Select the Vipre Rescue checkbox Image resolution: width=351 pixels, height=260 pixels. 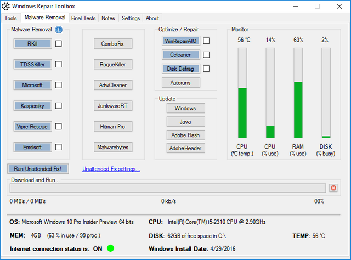click(59, 126)
